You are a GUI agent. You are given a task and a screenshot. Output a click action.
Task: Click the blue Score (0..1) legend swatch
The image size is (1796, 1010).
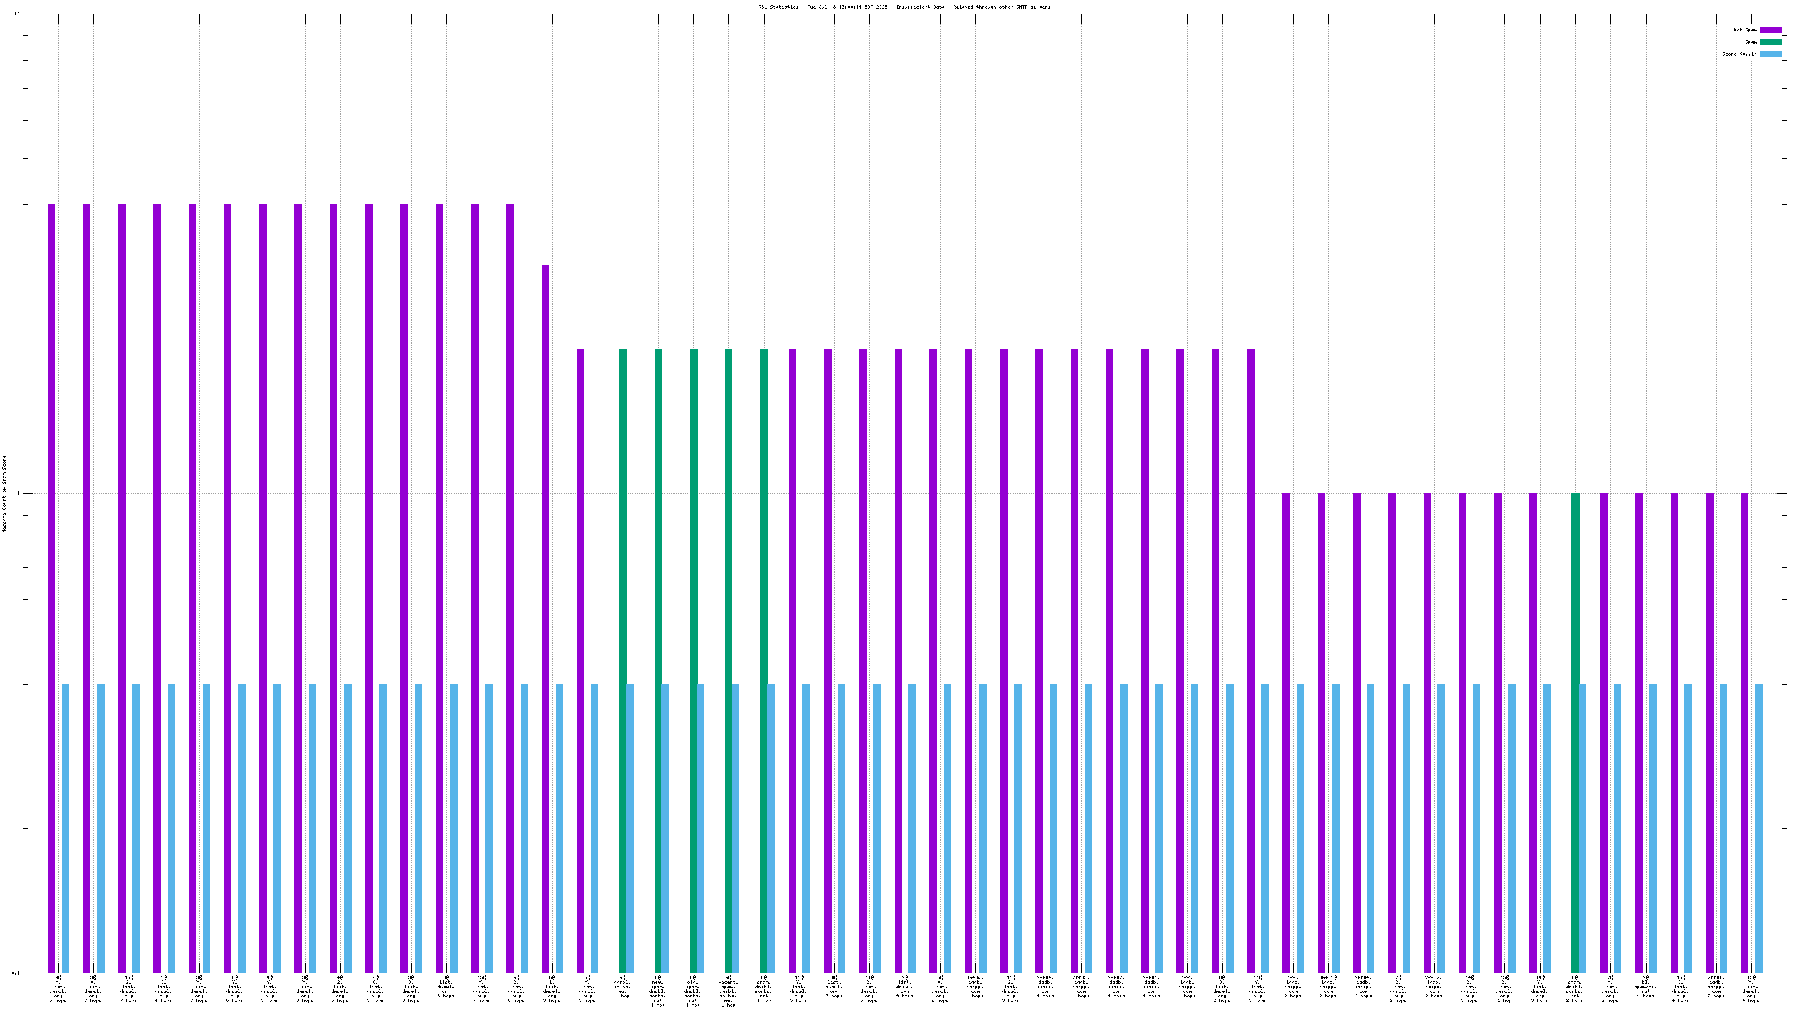tap(1770, 54)
